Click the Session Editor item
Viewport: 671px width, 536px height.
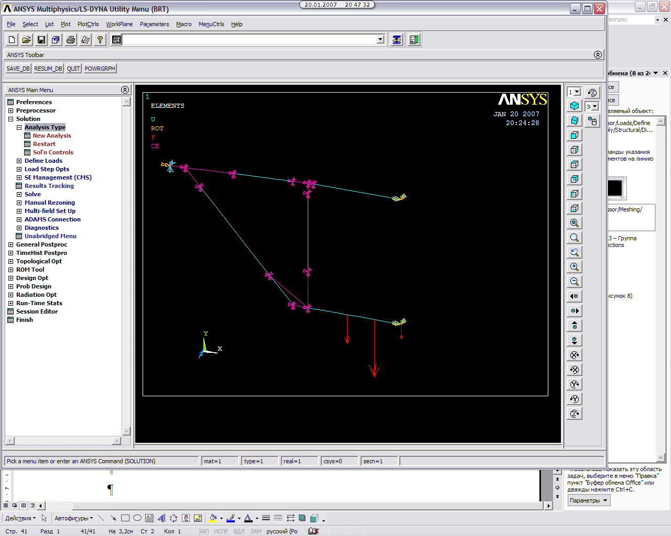pyautogui.click(x=37, y=311)
